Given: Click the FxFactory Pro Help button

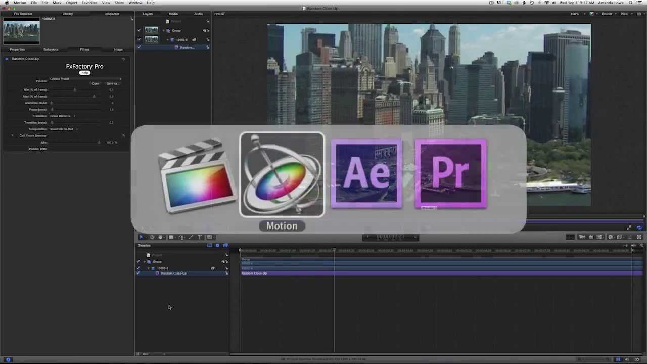Looking at the screenshot, I should [84, 73].
